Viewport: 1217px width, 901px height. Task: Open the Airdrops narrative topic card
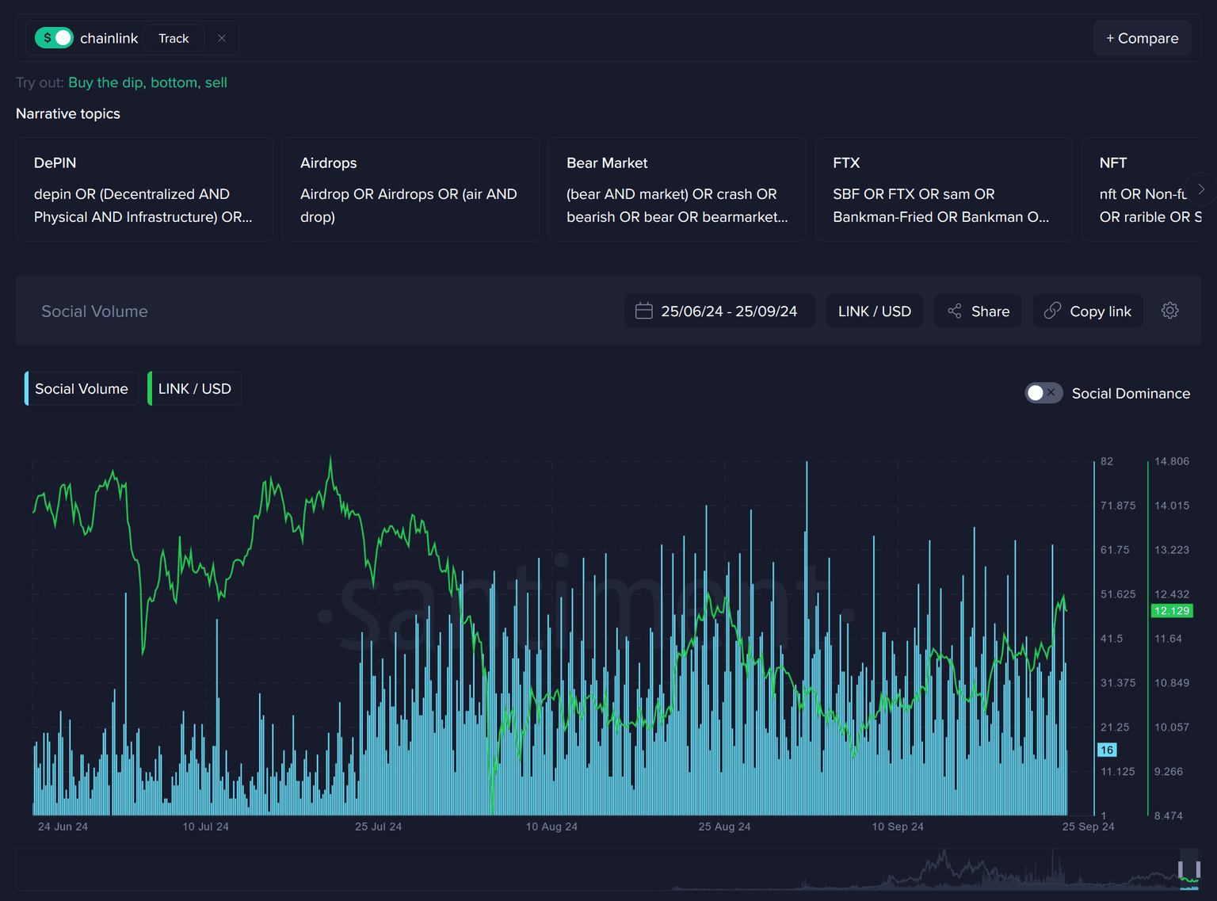(410, 189)
